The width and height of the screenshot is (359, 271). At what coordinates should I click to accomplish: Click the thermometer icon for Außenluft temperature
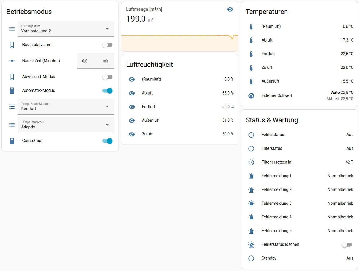click(251, 81)
